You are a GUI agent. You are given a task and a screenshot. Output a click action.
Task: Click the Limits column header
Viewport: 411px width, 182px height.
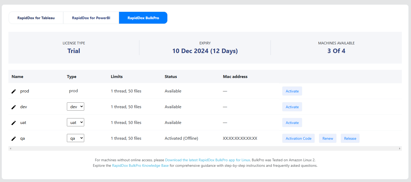[117, 77]
